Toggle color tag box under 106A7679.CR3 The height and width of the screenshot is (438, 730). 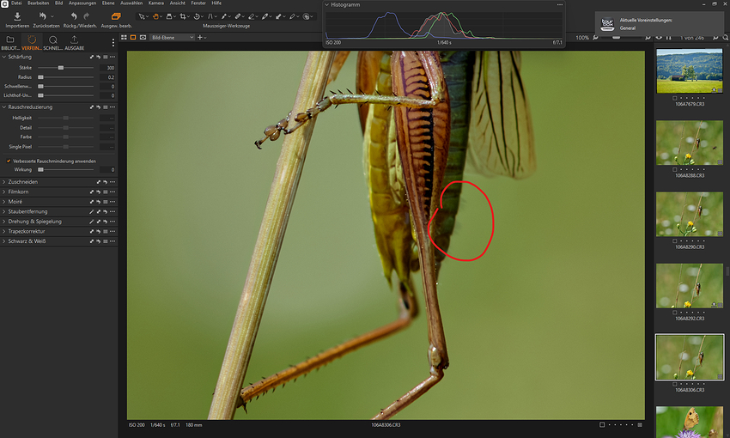point(674,98)
